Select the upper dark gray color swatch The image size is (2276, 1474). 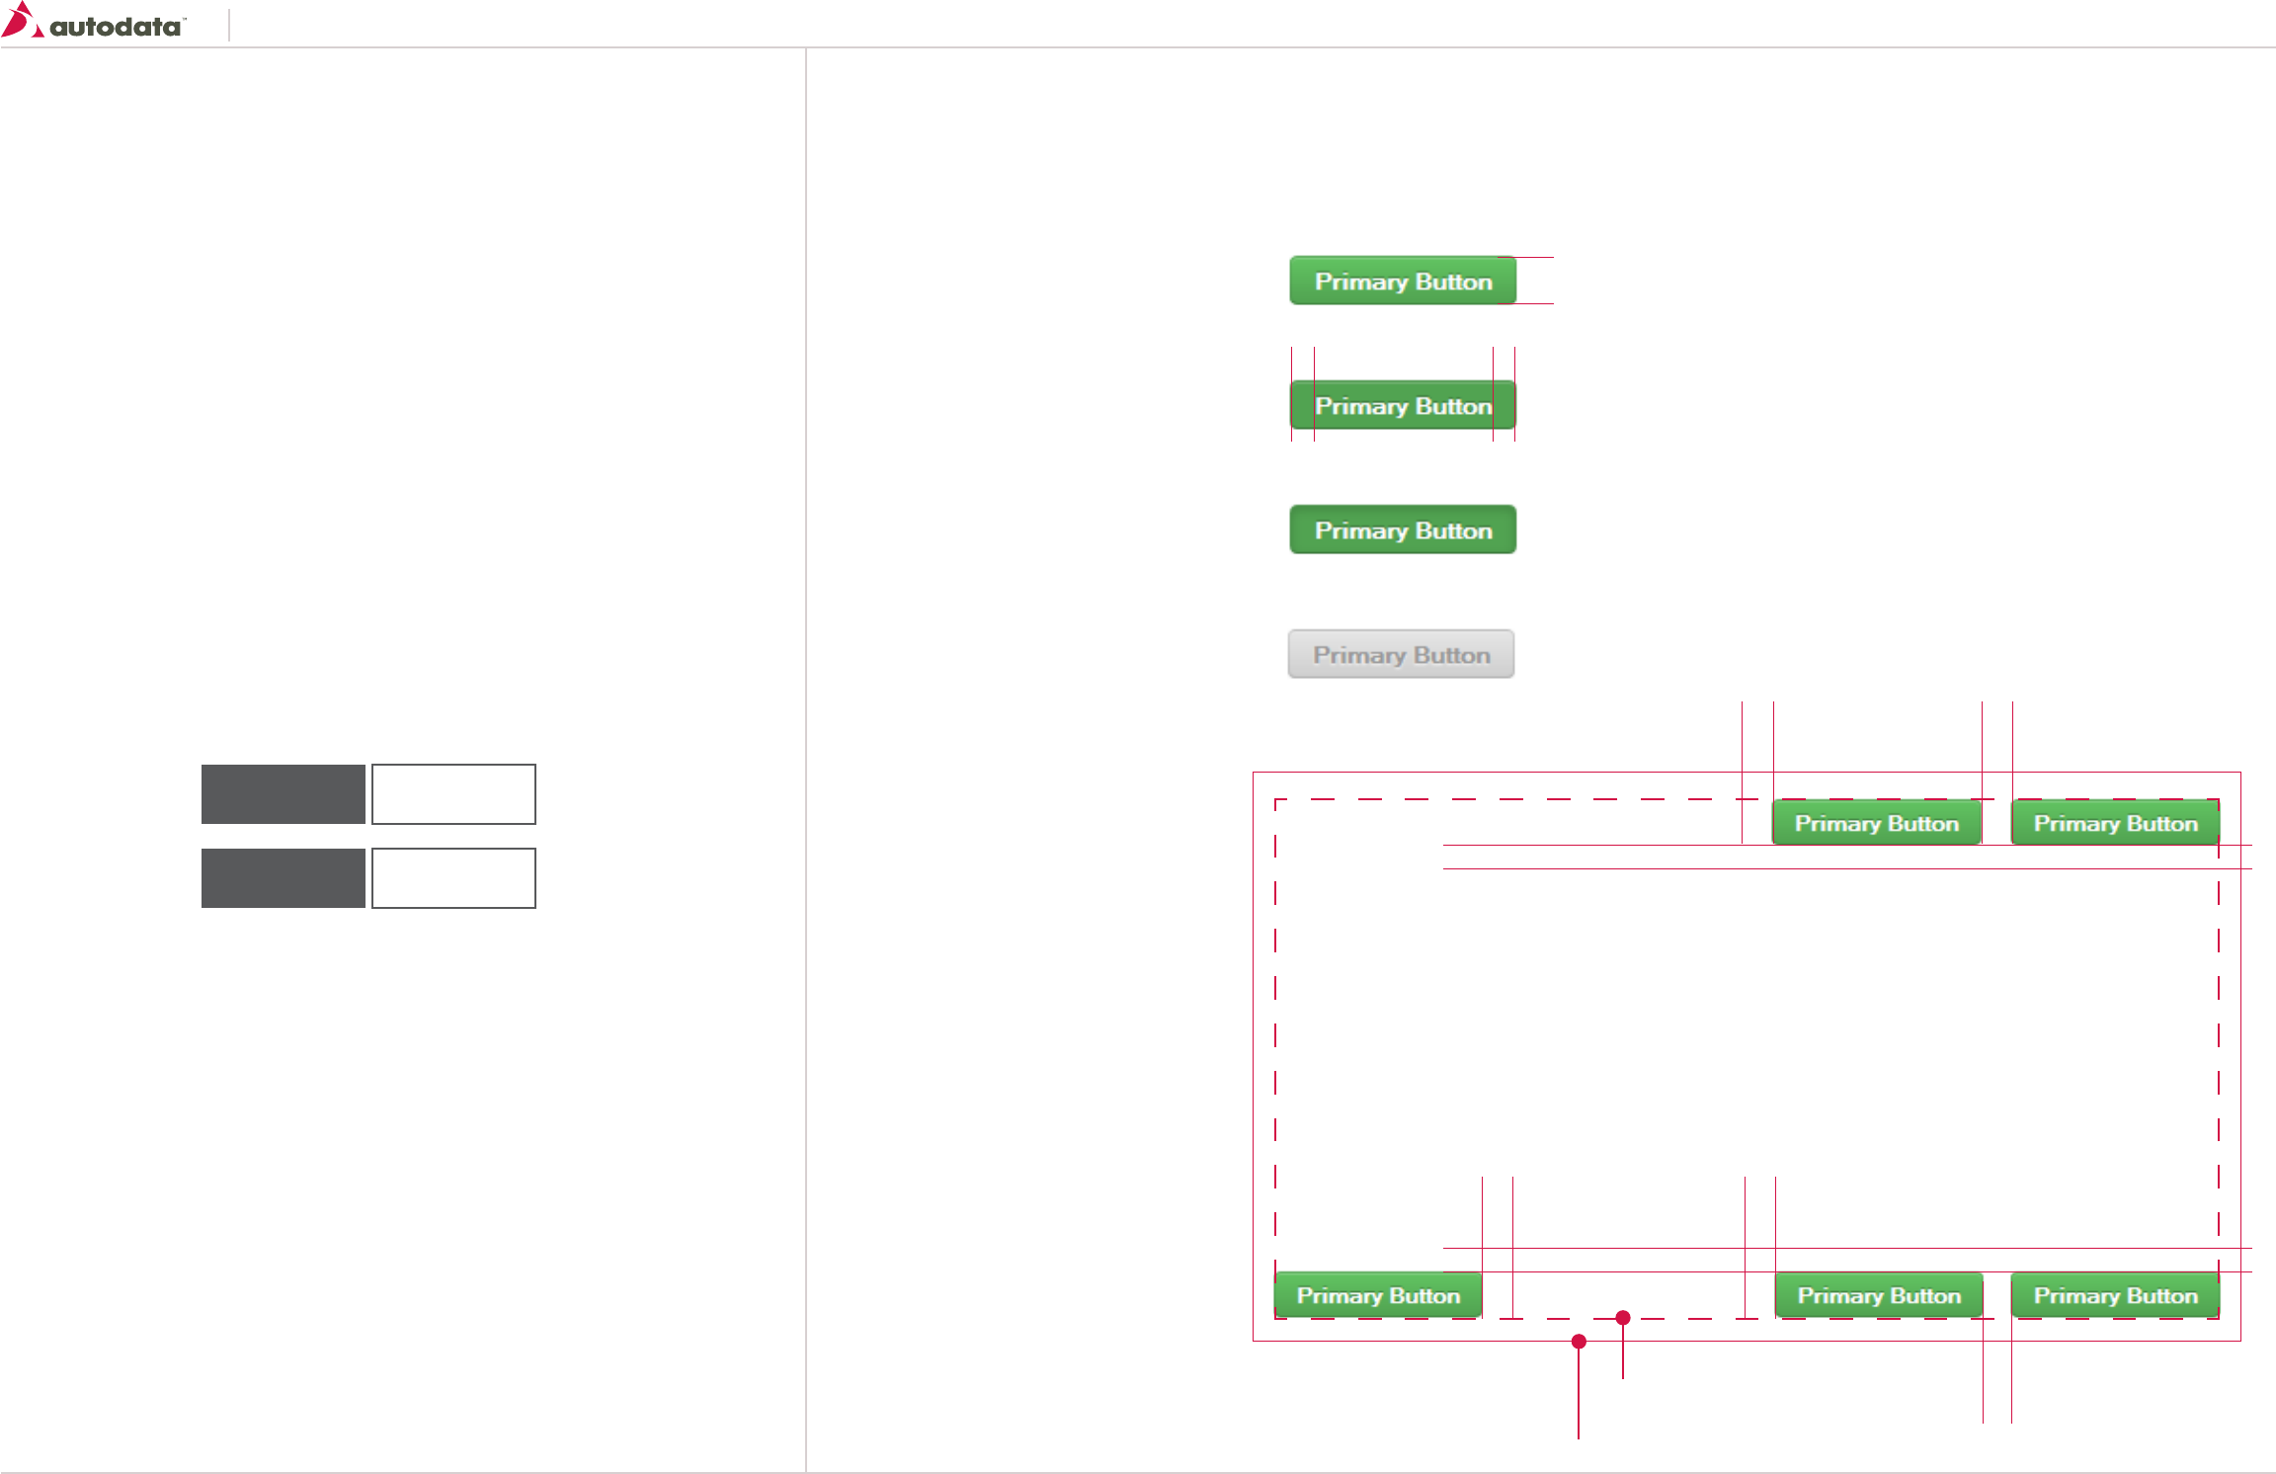pos(284,793)
